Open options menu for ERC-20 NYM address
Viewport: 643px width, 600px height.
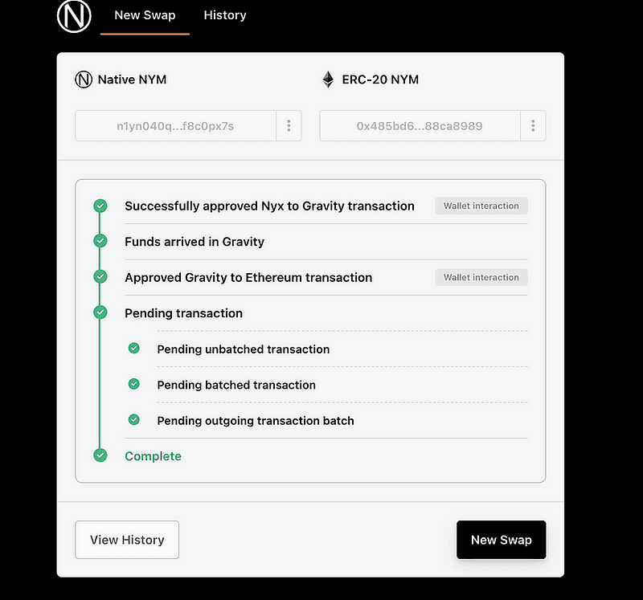click(x=533, y=126)
